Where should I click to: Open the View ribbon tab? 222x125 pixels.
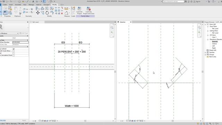pyautogui.click(x=25, y=5)
